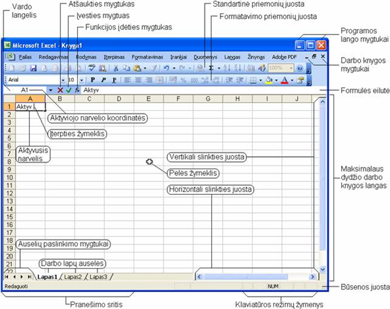The width and height of the screenshot is (390, 309).
Task: Open the Font Color palette dropdown arrow
Action: pos(292,80)
